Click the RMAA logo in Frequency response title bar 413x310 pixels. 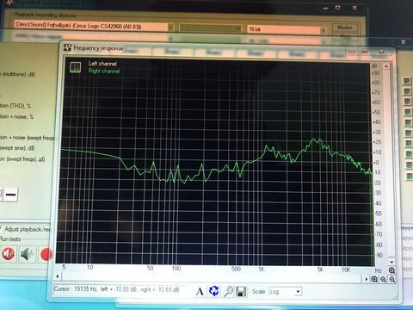pos(67,47)
